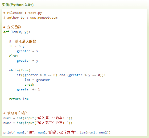Click the 'if x > y:' statement
This screenshot has width=149, height=138.
click(x=18, y=46)
